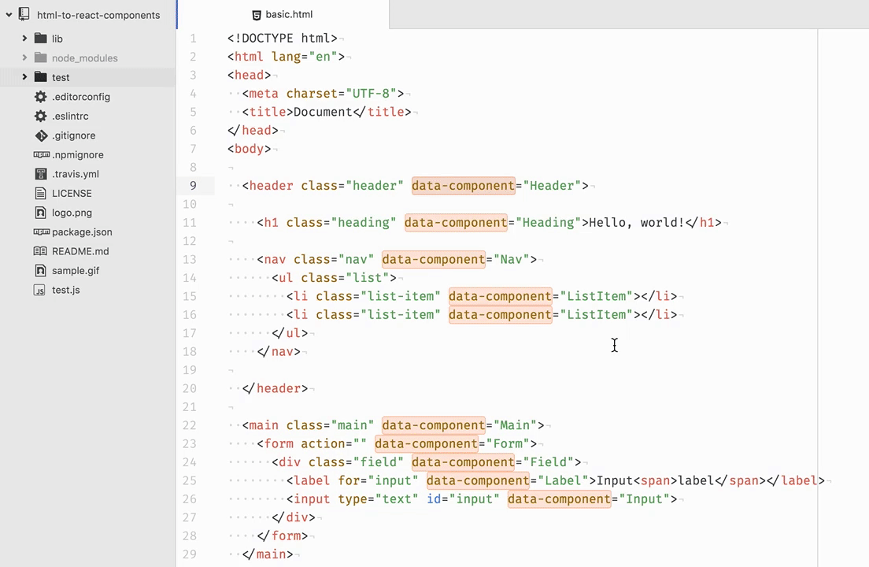869x567 pixels.
Task: Click the book icon for README.md
Action: point(41,250)
